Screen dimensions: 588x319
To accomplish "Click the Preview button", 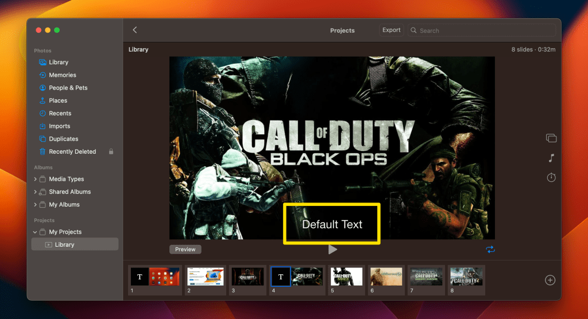I will pos(185,249).
